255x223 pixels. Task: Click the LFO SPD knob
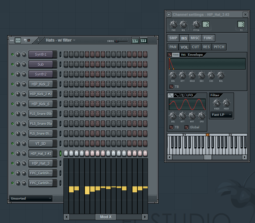[x=201, y=116]
